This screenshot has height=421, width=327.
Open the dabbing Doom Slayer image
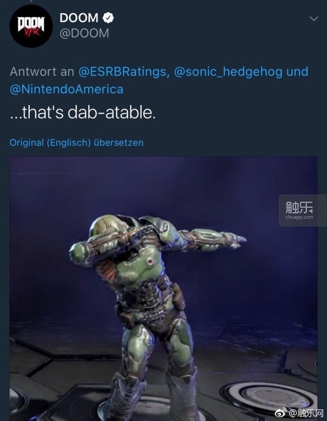(163, 289)
